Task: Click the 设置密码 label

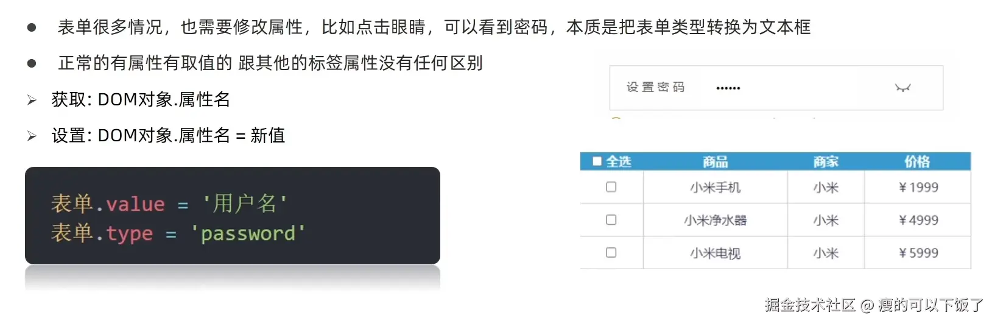Action: pos(656,88)
